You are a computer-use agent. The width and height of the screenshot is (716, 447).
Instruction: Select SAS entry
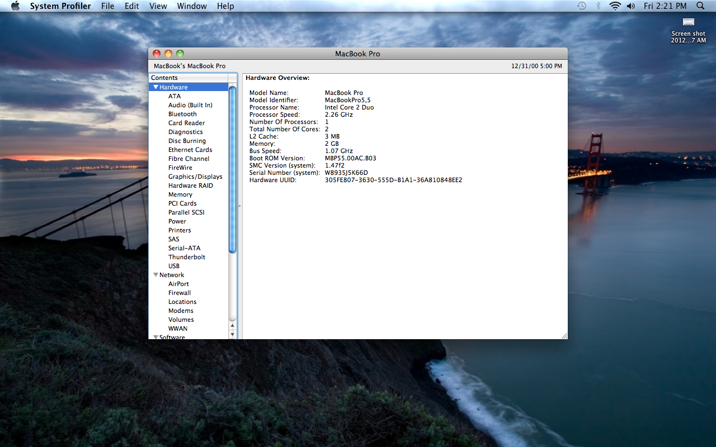tap(174, 239)
